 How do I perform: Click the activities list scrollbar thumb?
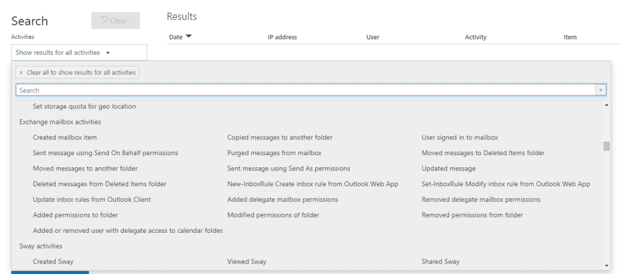[606, 146]
